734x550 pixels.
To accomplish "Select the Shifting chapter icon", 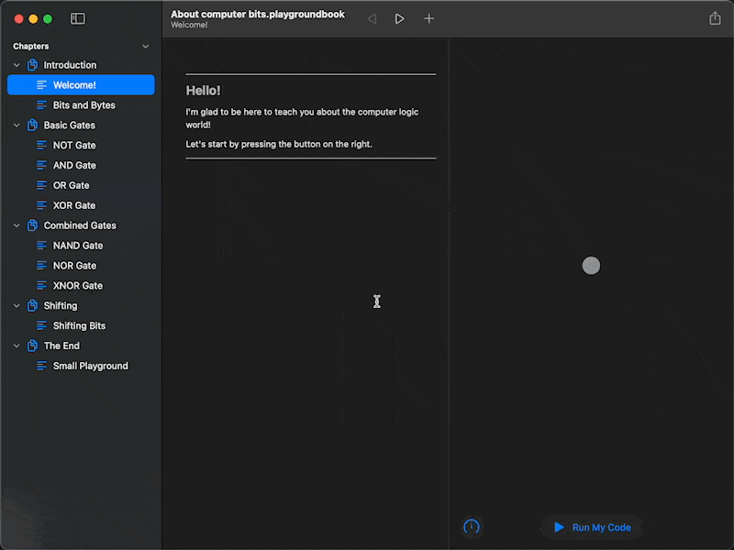I will 32,306.
